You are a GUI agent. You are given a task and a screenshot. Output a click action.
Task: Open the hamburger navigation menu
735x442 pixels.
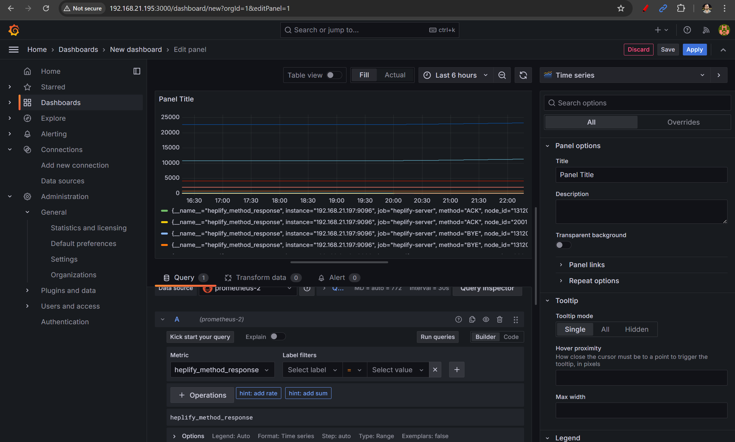click(x=13, y=50)
